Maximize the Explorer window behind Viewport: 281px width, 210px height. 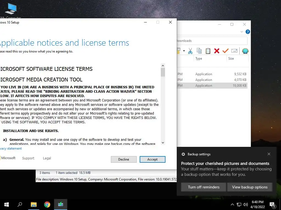[x=232, y=24]
